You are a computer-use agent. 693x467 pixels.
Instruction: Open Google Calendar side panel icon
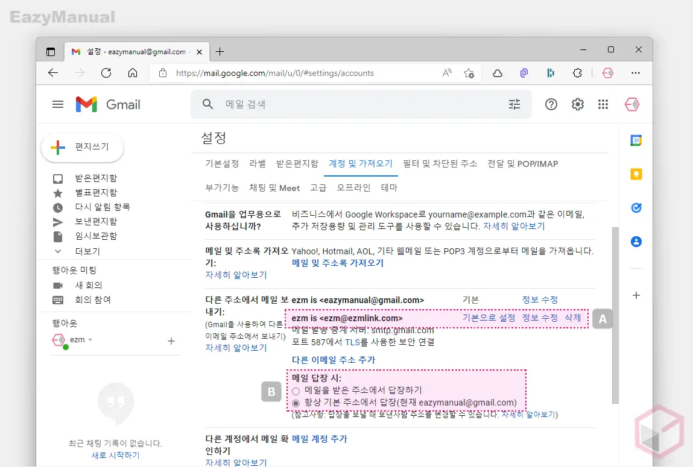pyautogui.click(x=636, y=140)
